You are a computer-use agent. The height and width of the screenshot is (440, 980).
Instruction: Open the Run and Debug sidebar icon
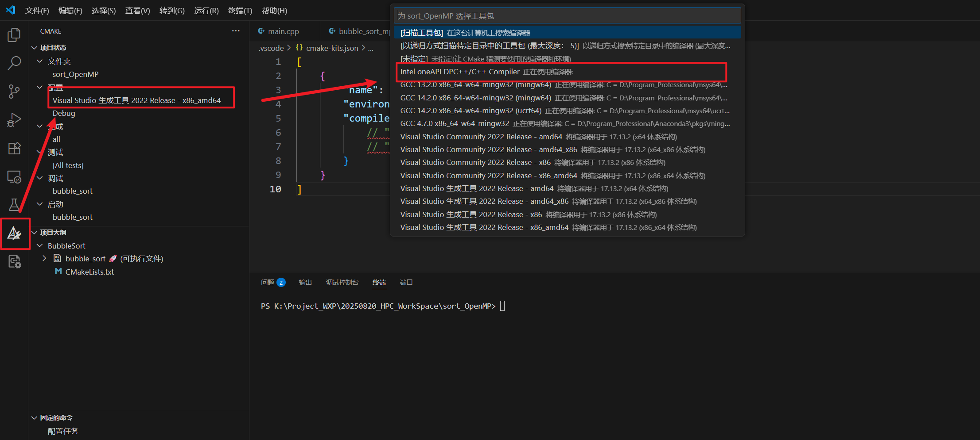pos(15,120)
